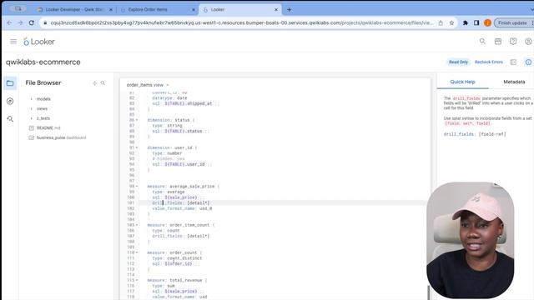The height and width of the screenshot is (300, 534).
Task: Collapse the dimension status block
Action: pos(137,120)
